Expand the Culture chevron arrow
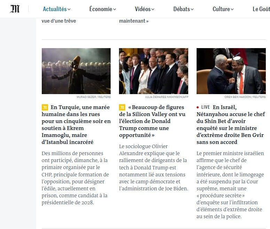This screenshot has width=270, height=229. click(232, 9)
